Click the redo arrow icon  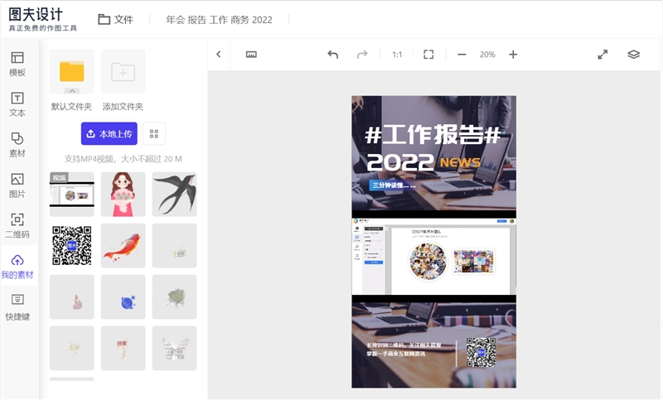(x=362, y=55)
